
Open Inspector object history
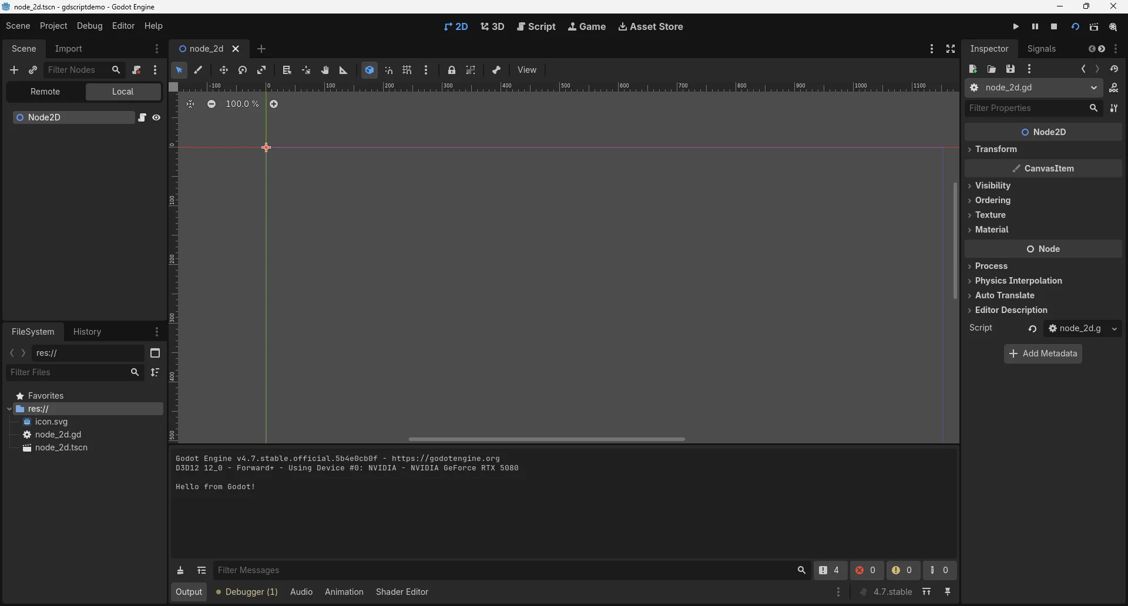1114,69
